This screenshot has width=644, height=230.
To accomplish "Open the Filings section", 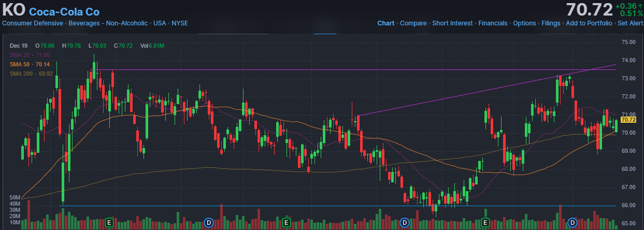I will coord(551,24).
